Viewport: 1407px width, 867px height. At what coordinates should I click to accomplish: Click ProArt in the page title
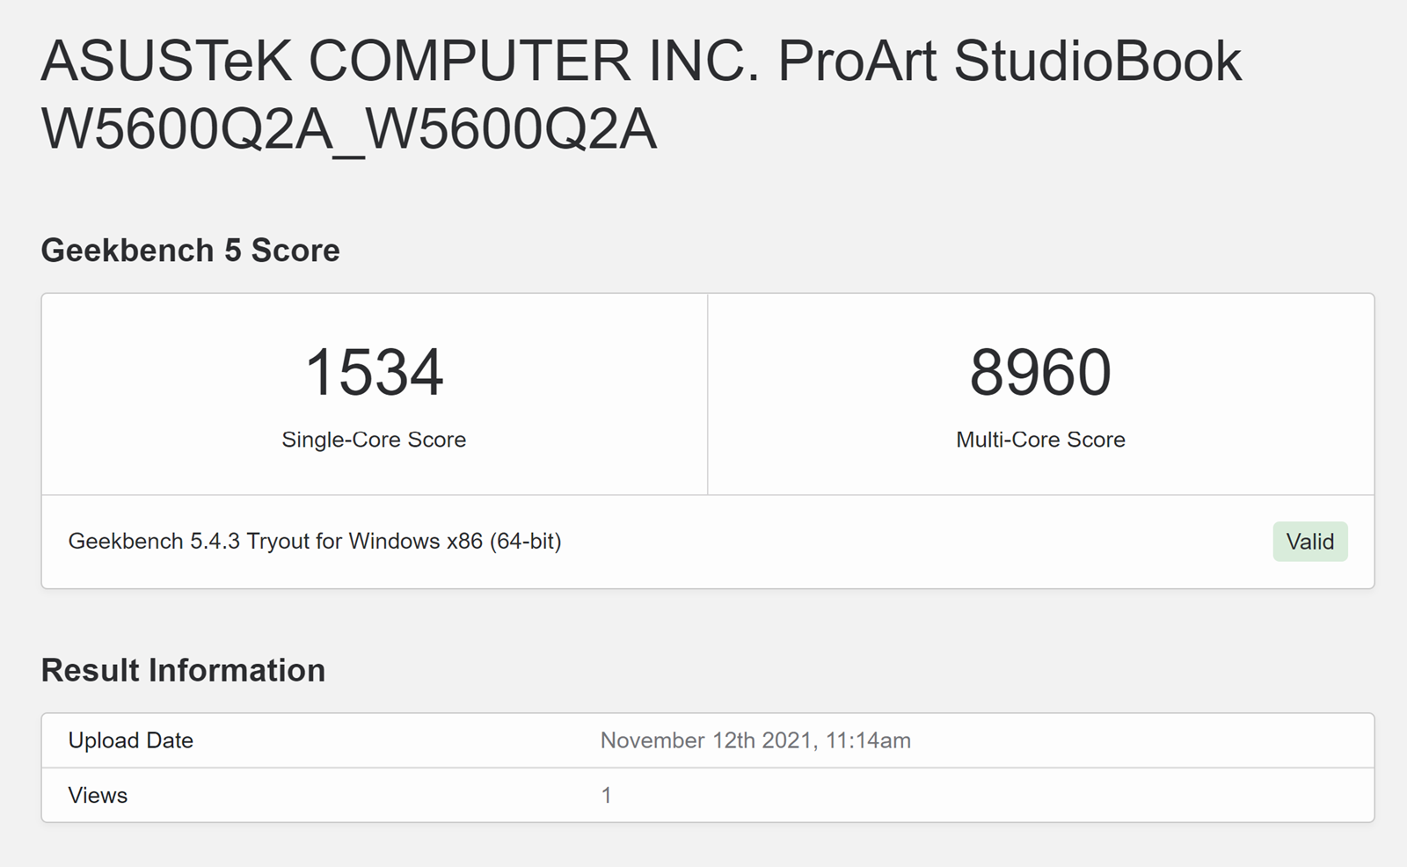coord(857,62)
